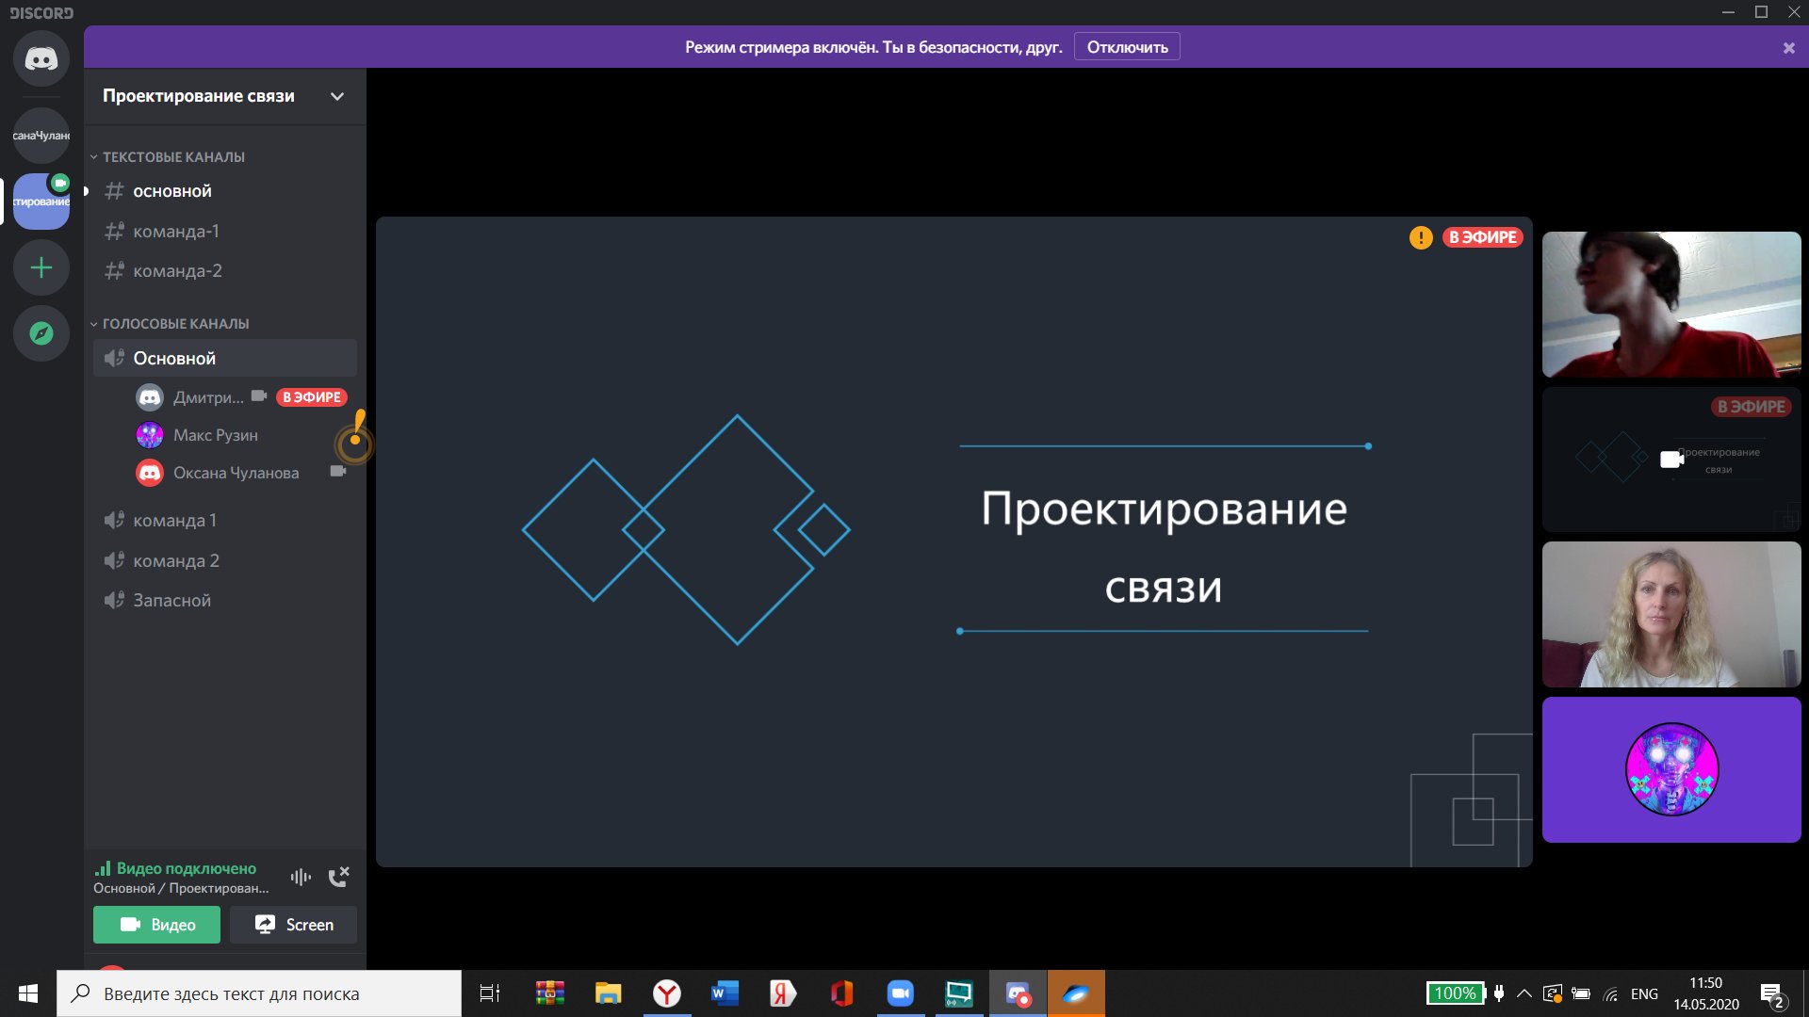Open Zoom from the taskbar
The image size is (1809, 1017).
click(900, 993)
